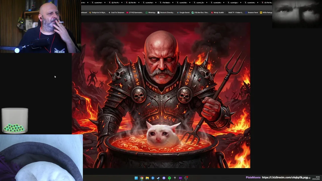Close the X'te Batuha tab
The image size is (322, 181).
[173, 3]
